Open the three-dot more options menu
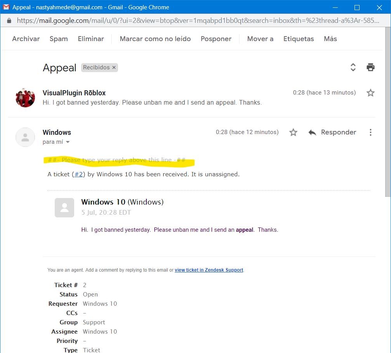The image size is (391, 353). 370,132
